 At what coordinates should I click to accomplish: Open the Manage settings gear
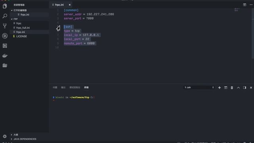coord(5,136)
